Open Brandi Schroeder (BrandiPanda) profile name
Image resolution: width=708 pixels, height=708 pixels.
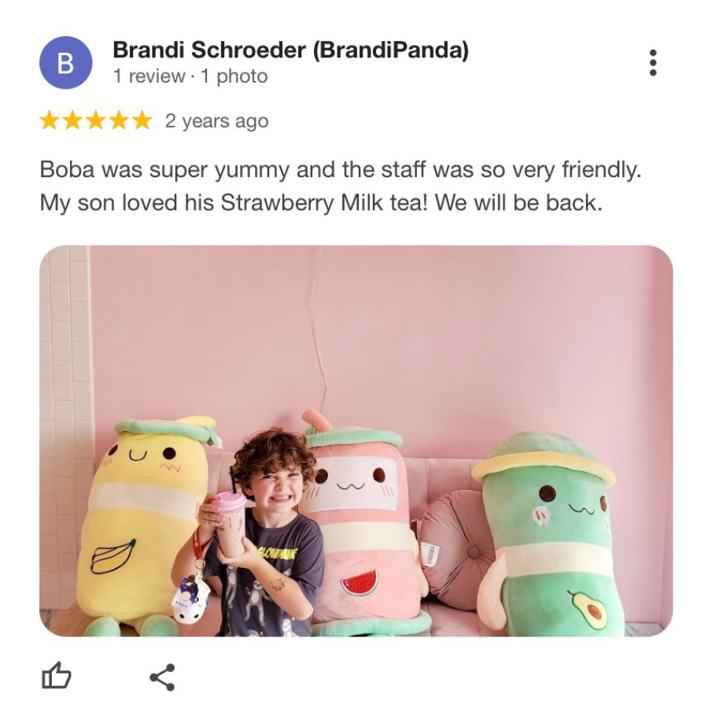tap(291, 50)
